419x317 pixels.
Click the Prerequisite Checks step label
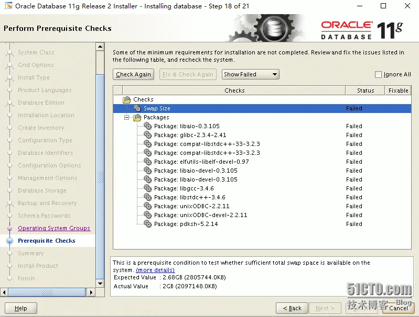(47, 241)
